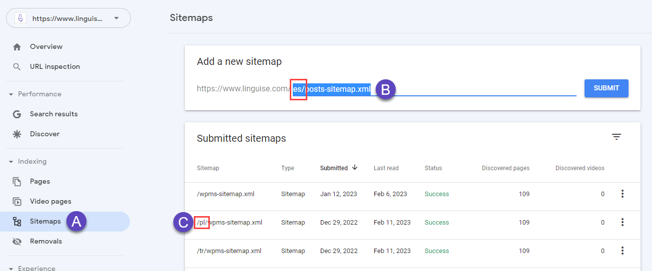Click the Sitemaps tree icon
This screenshot has width=652, height=271.
click(17, 222)
